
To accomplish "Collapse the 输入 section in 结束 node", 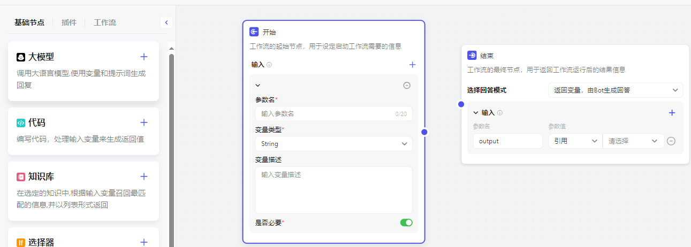I will [x=475, y=113].
